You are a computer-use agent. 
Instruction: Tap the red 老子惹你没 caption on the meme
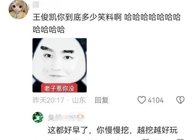59,88
